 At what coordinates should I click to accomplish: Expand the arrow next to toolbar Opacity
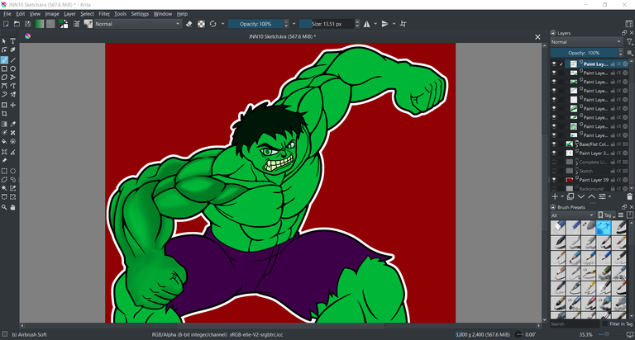tap(294, 24)
